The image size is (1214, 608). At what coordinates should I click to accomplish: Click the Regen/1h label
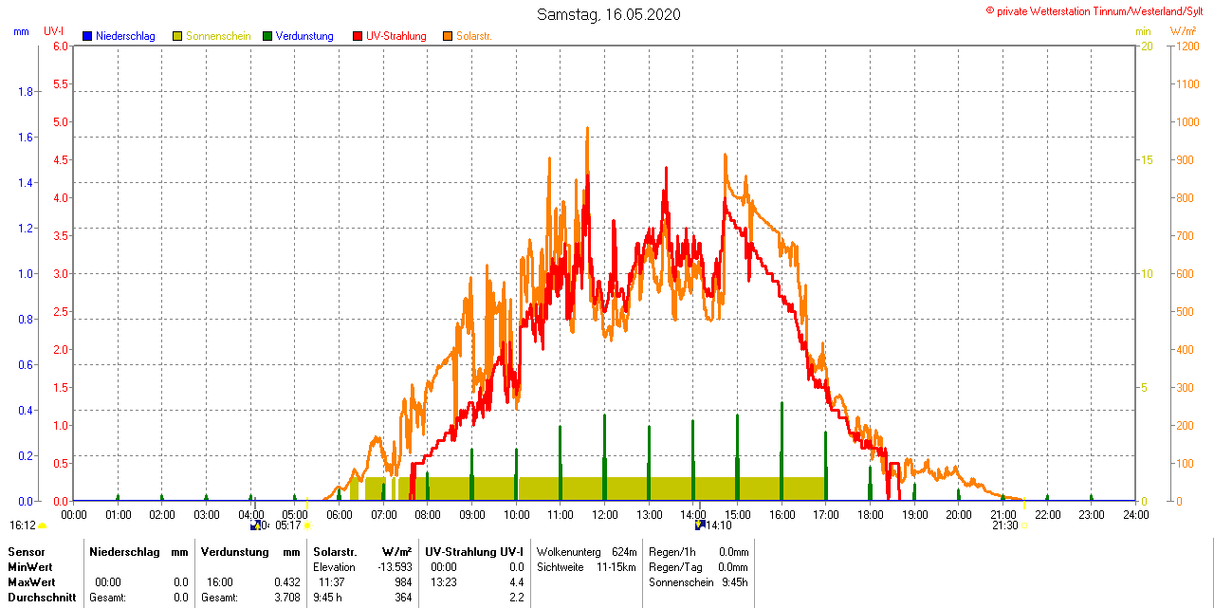point(672,552)
